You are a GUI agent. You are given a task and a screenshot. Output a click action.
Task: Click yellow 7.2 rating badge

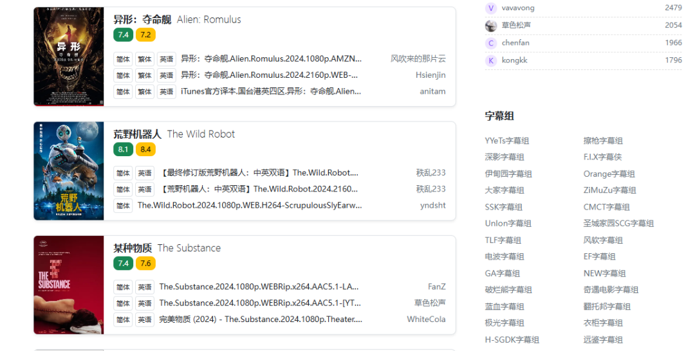pyautogui.click(x=145, y=35)
